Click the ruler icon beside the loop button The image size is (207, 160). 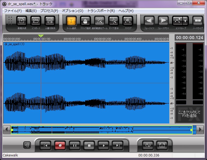pos(162,145)
